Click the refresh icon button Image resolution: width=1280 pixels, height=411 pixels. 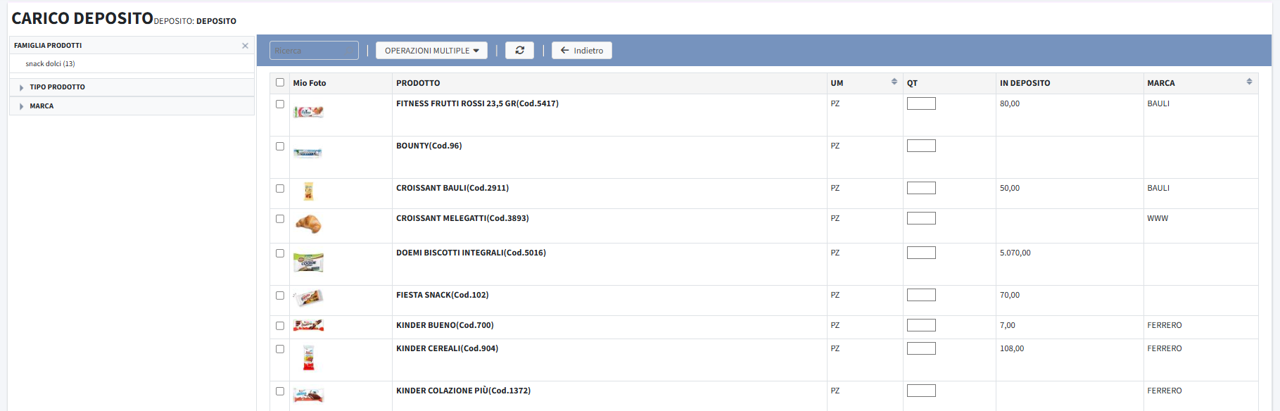[519, 51]
